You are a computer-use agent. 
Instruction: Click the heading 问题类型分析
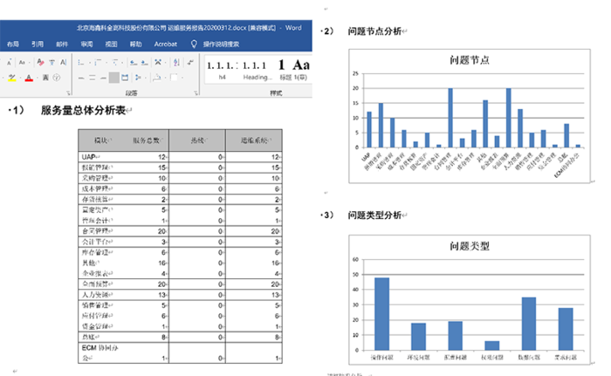coord(374,215)
